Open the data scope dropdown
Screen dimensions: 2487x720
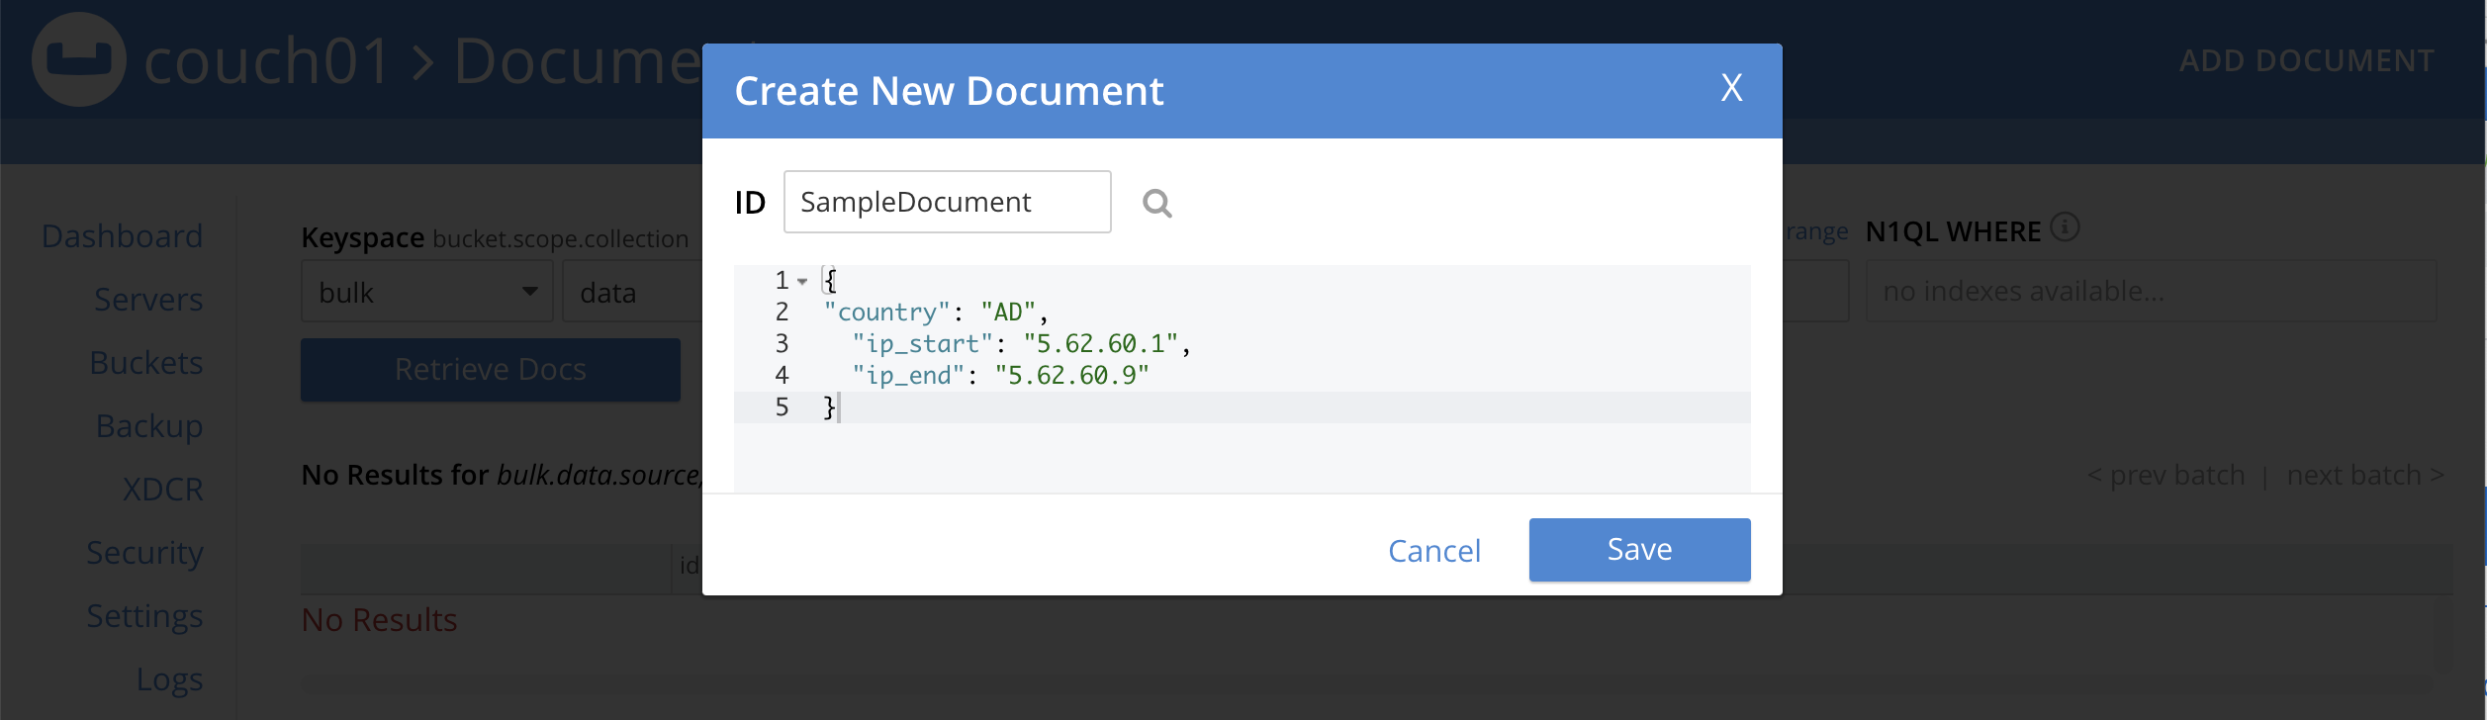pos(631,292)
